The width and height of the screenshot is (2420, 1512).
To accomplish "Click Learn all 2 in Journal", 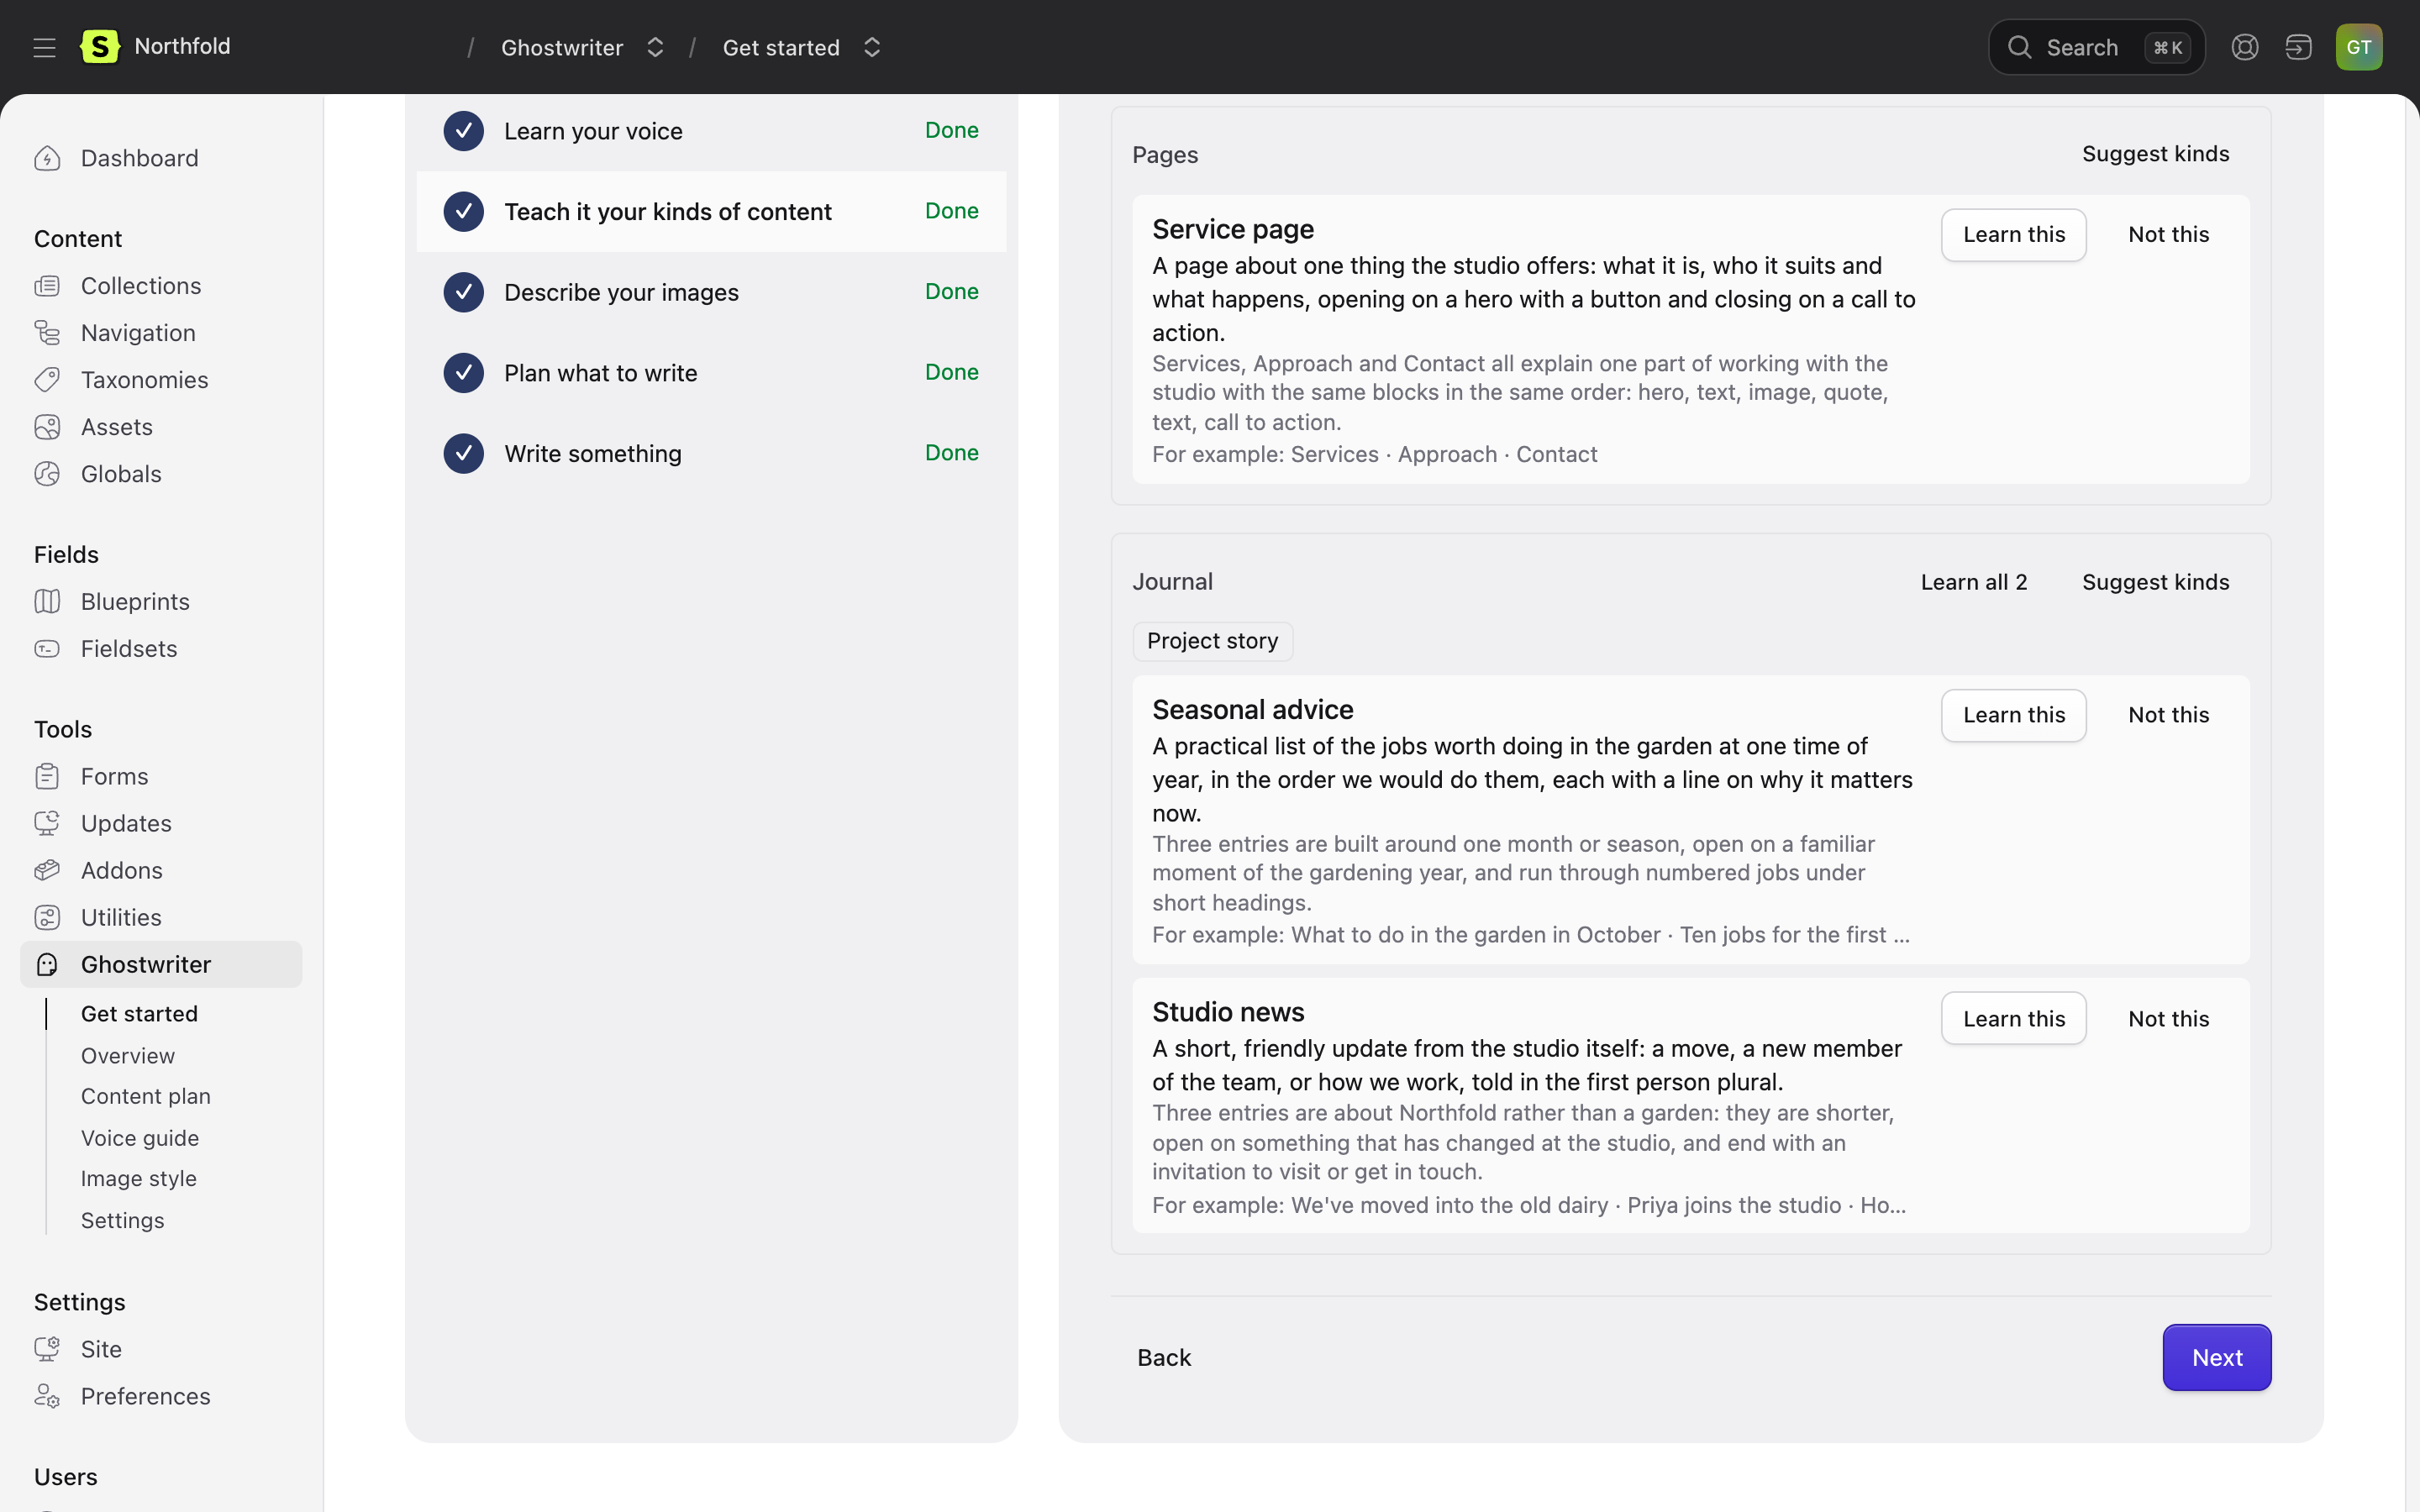I will [x=1973, y=582].
